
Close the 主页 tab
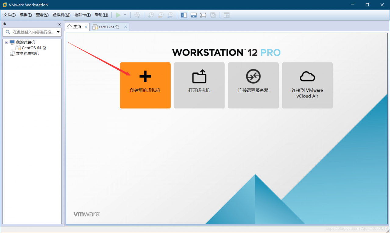click(x=86, y=27)
